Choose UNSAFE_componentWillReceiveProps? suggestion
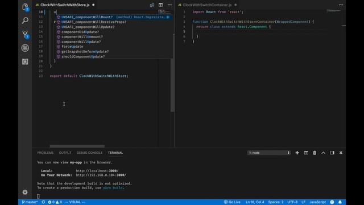The width and height of the screenshot is (364, 205). coord(114,22)
